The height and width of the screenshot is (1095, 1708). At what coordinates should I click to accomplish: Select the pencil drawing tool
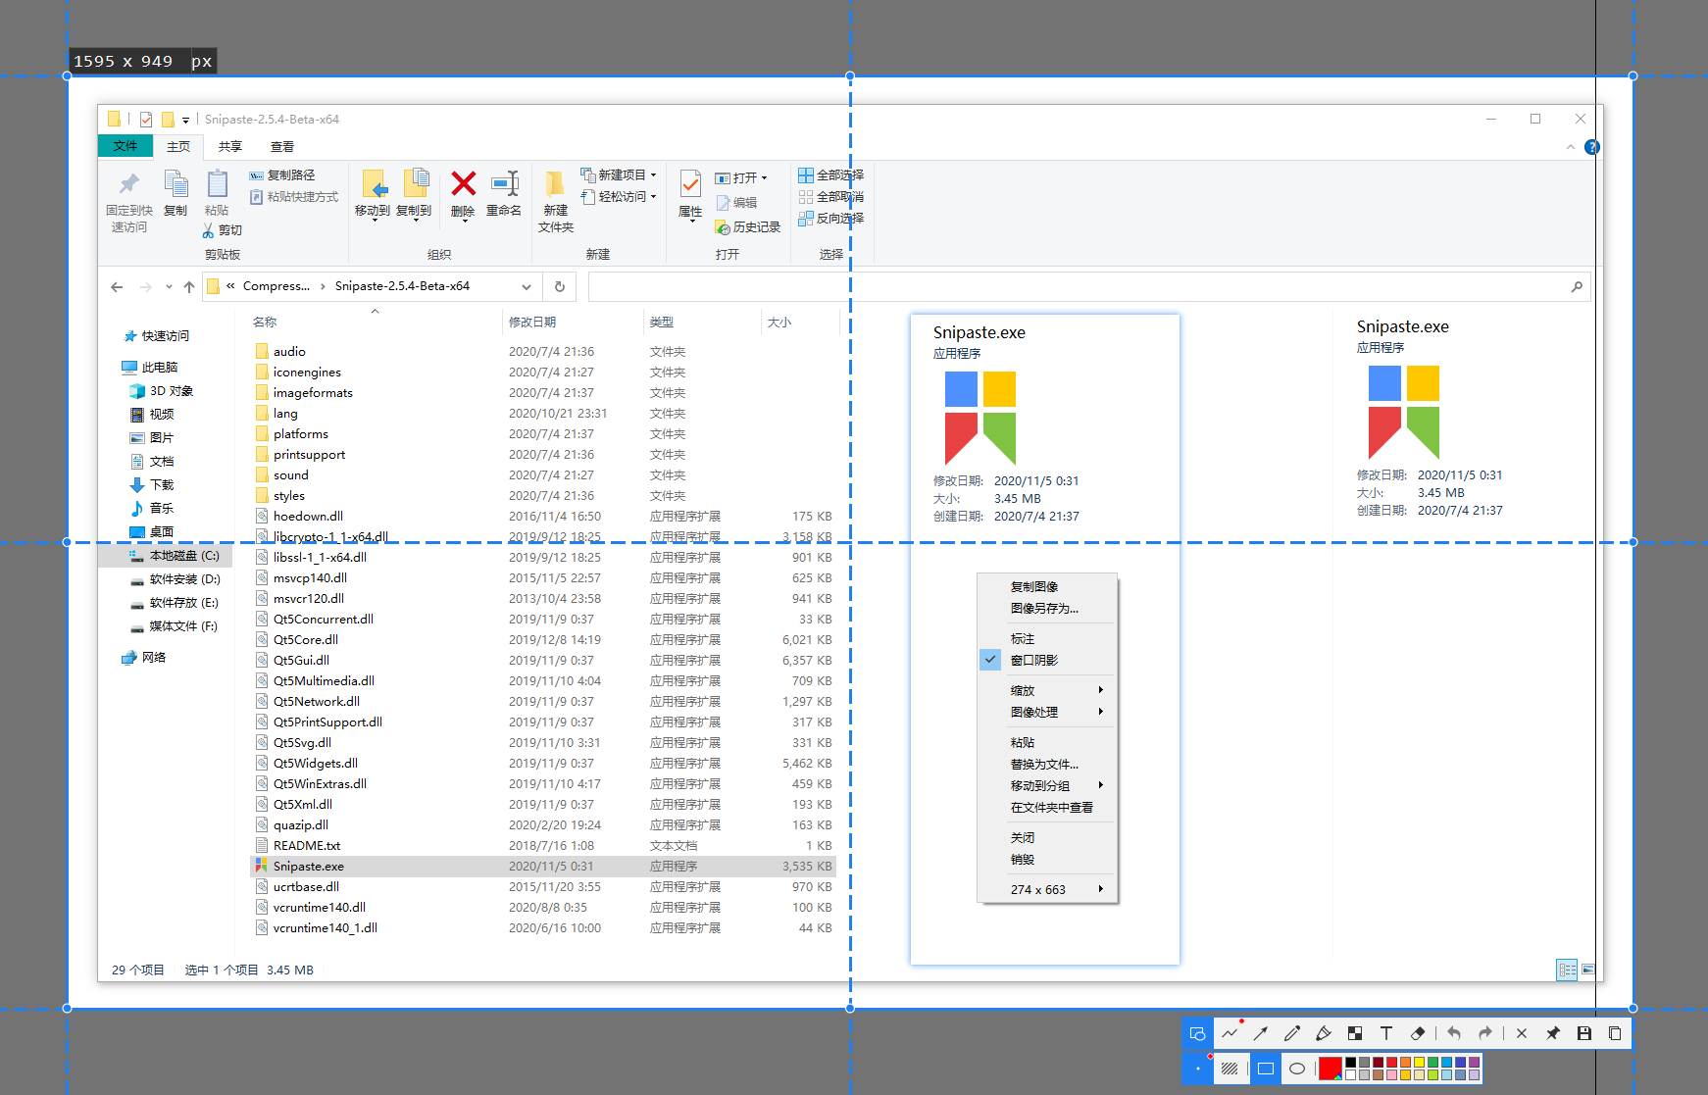tap(1292, 1033)
